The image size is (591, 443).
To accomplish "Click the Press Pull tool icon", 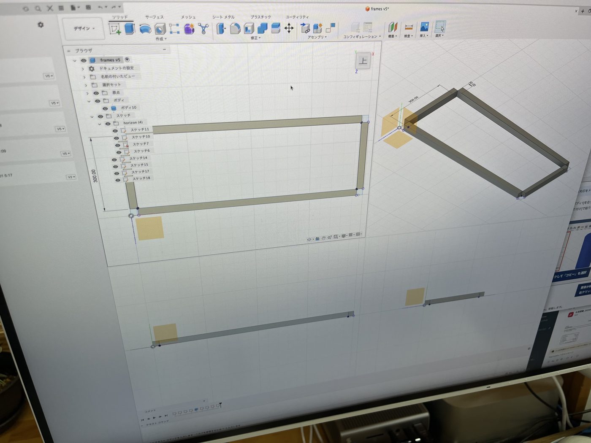I will 221,28.
